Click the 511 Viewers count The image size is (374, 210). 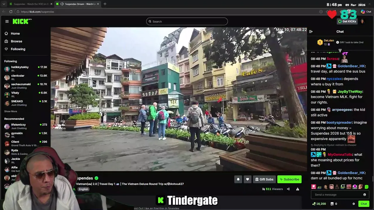point(273,189)
